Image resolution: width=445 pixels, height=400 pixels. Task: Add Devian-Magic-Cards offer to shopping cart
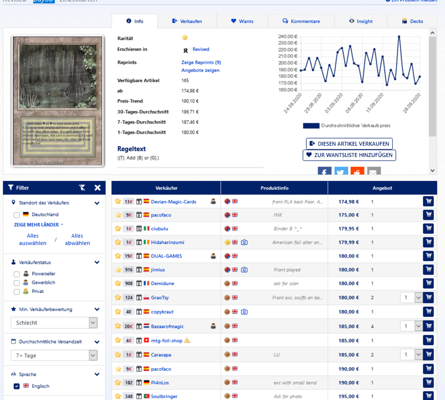click(x=428, y=201)
